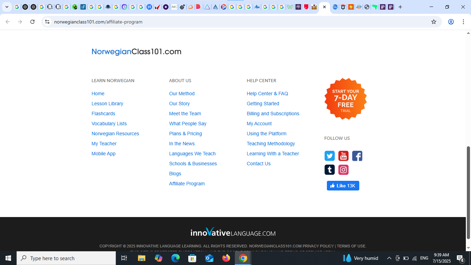Open the Mobile App link
471x265 pixels.
103,154
